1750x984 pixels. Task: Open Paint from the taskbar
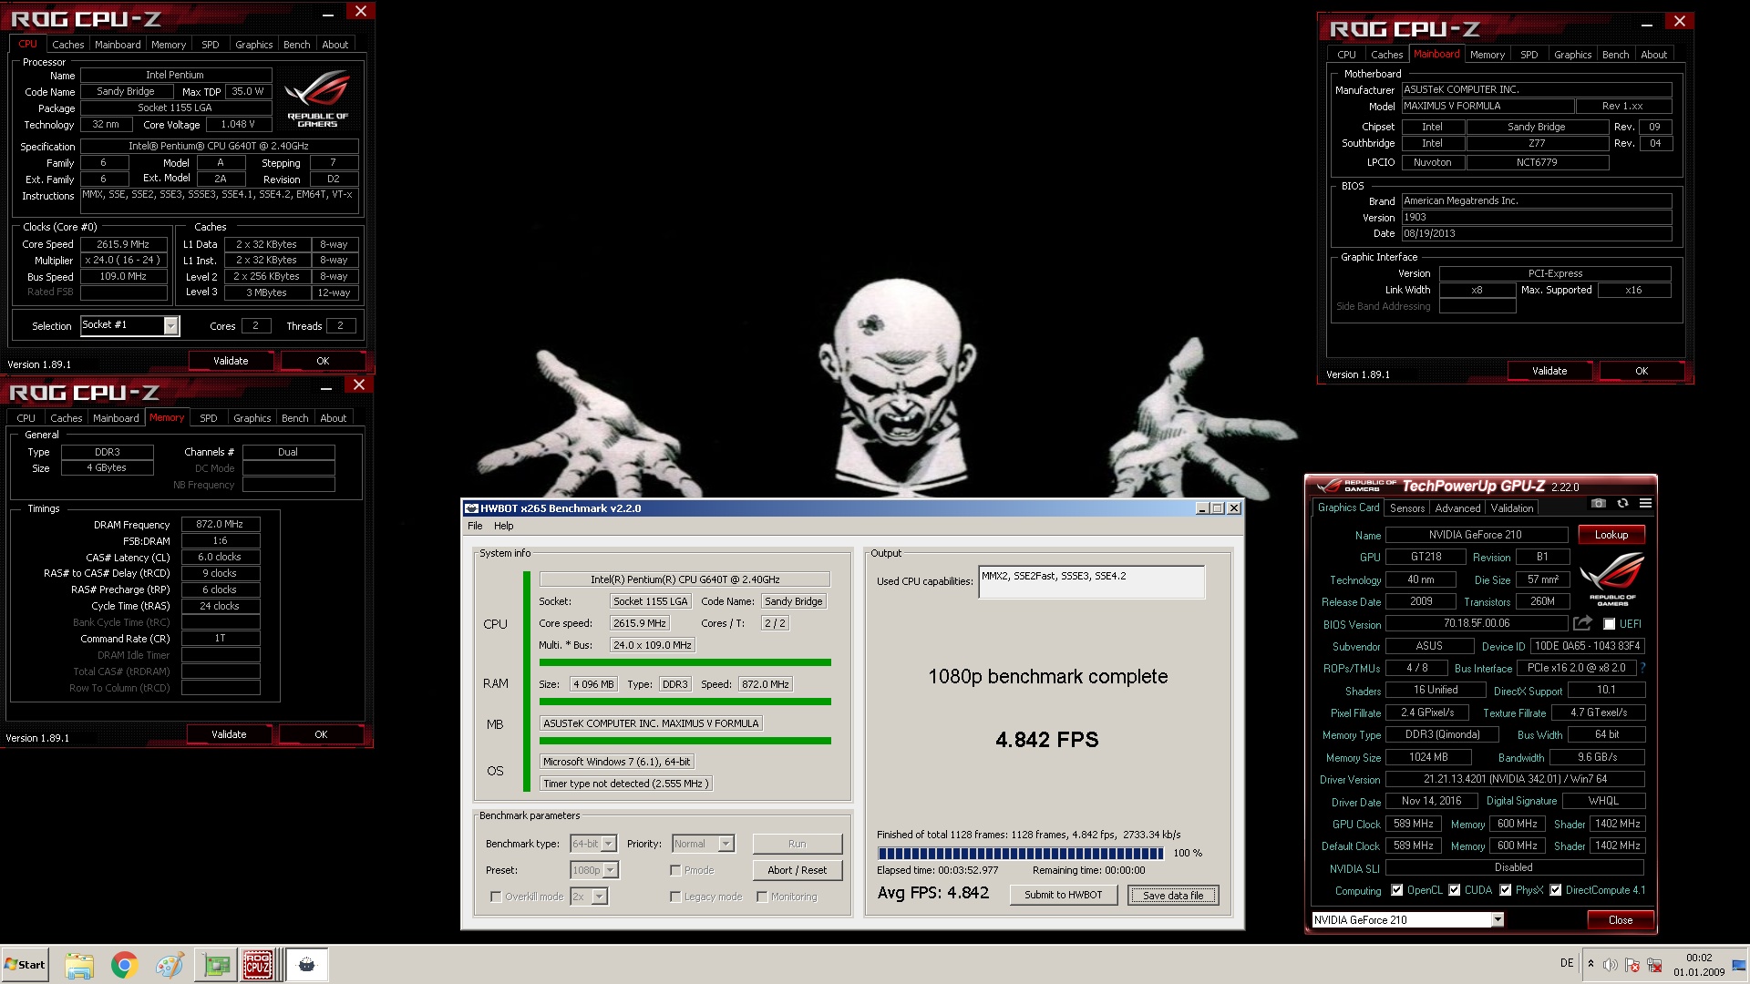(x=169, y=965)
